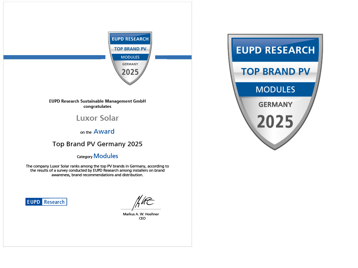
Task: Click 'EUPD RESEARCH' banner in the large badge
Action: tap(275, 50)
